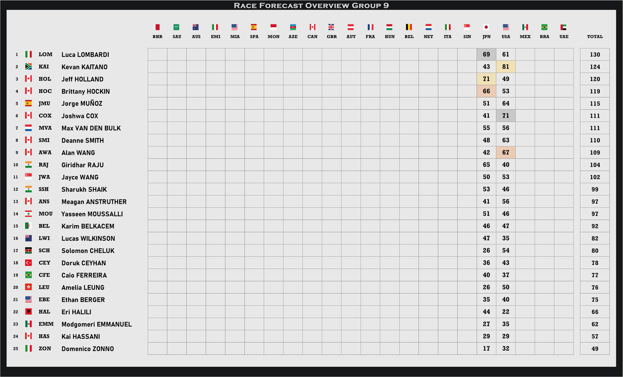Click the orange highlighted 67 cell for Alan WANG

click(506, 152)
